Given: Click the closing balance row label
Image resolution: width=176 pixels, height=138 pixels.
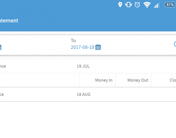Looking at the screenshot, I should coord(2,95).
